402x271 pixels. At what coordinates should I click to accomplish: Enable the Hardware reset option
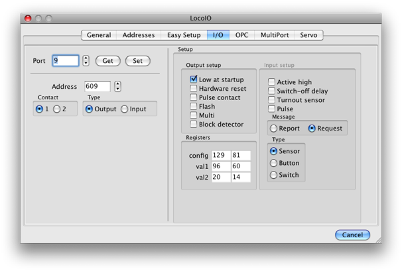[194, 89]
